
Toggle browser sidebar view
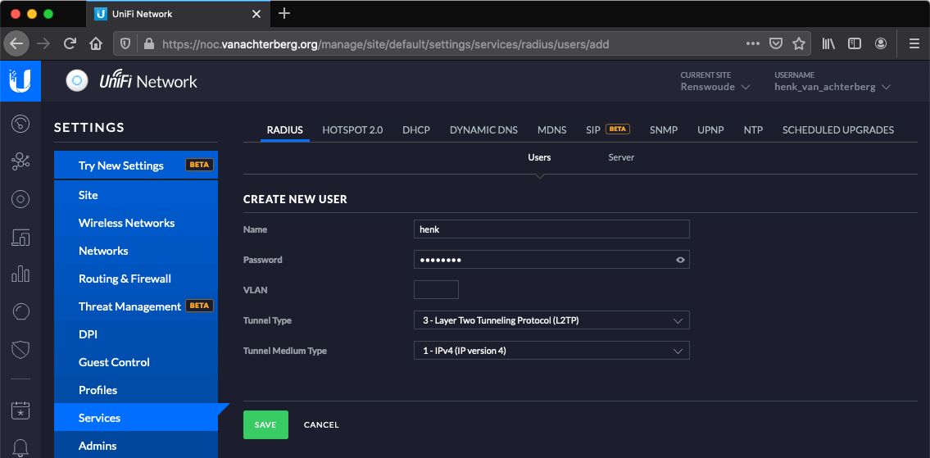pyautogui.click(x=854, y=43)
